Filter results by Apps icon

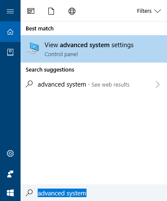click(x=31, y=11)
